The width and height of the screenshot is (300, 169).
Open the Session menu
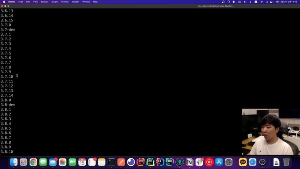pos(45,2)
